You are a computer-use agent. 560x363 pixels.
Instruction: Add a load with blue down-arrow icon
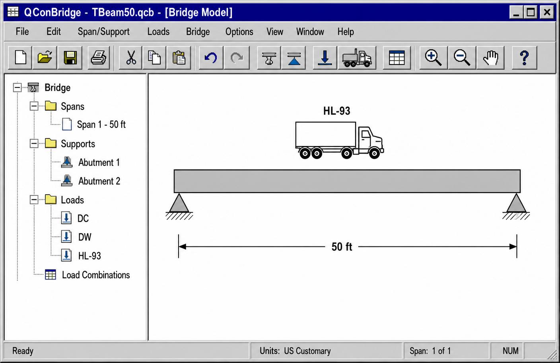pos(325,58)
